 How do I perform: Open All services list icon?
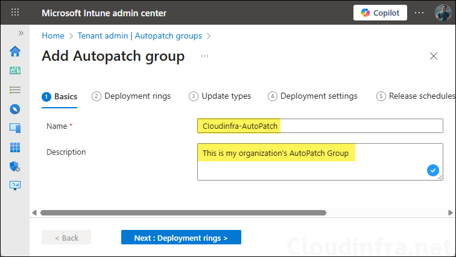click(x=15, y=90)
